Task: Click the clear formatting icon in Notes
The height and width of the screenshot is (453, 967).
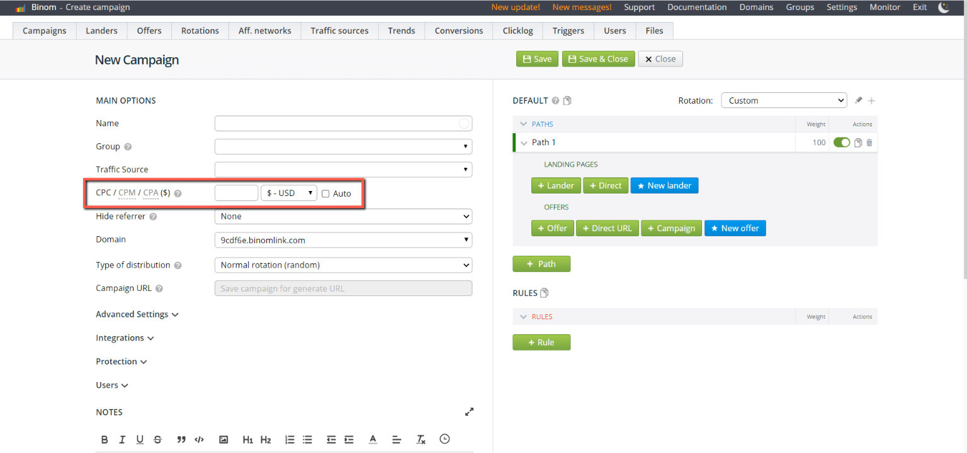Action: tap(421, 439)
